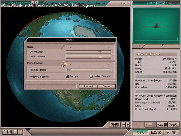Click the Statistics section header in side panel

click(156, 76)
